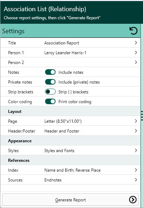Image resolution: width=143 pixels, height=208 pixels.
Task: Open the Sources Endnotes chevron
Action: [136, 180]
